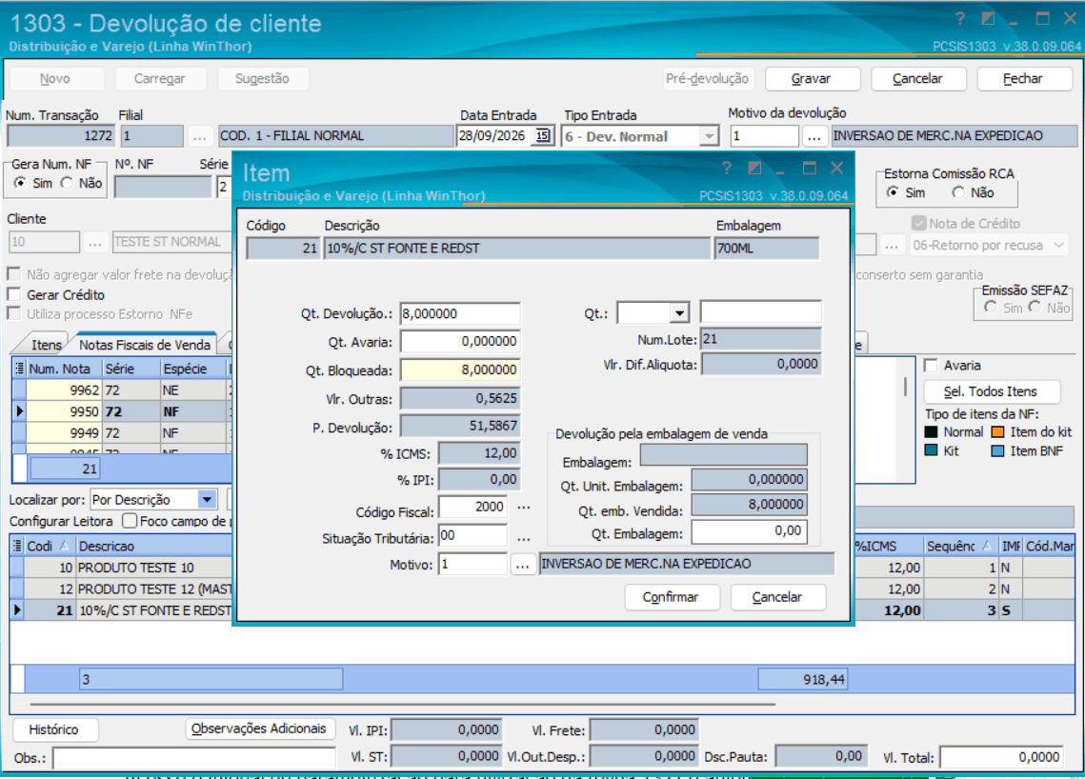Toggle Gerar Crédito checkbox
The height and width of the screenshot is (779, 1085).
(x=14, y=294)
